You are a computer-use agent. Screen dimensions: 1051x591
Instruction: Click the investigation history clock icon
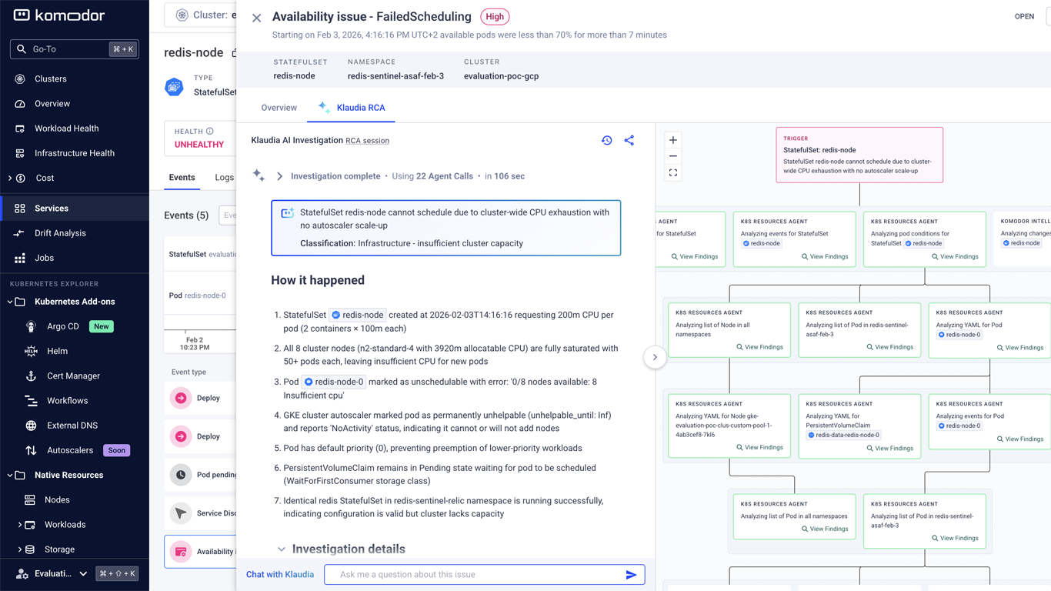tap(607, 140)
